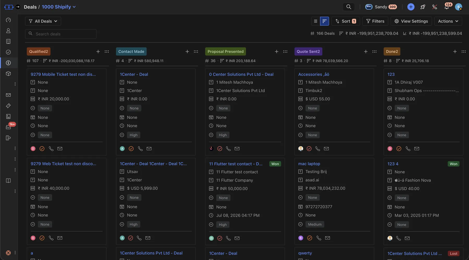Open the 11 Flutter test contact deal
The width and height of the screenshot is (469, 260).
tap(236, 164)
